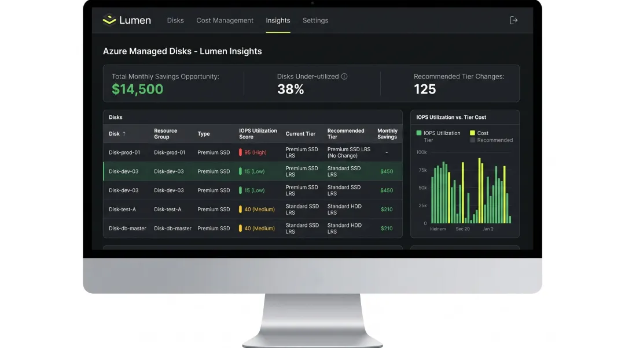Click the Lumen logo icon
Screen dimensions: 625x348
(109, 20)
